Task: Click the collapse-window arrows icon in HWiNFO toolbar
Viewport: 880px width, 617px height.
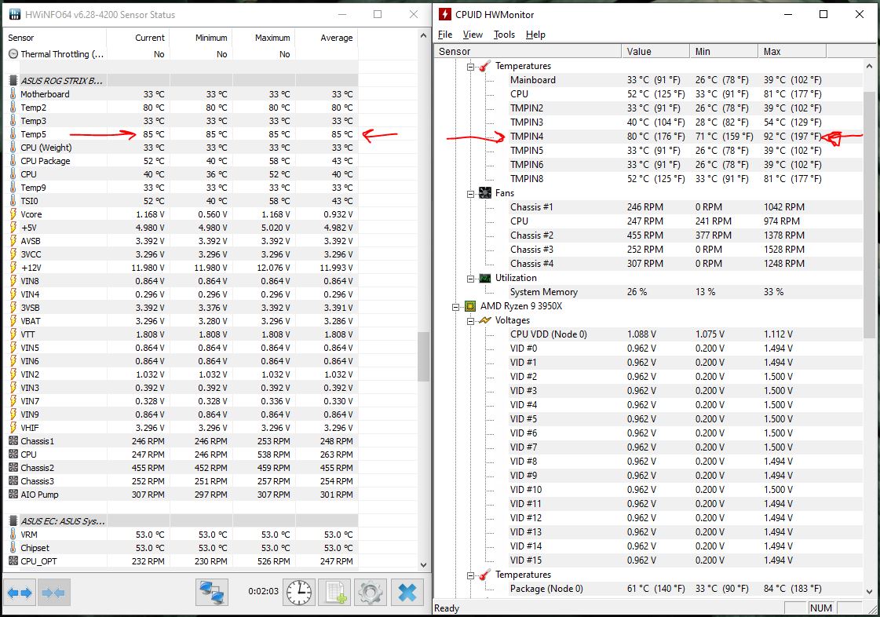Action: coord(54,593)
